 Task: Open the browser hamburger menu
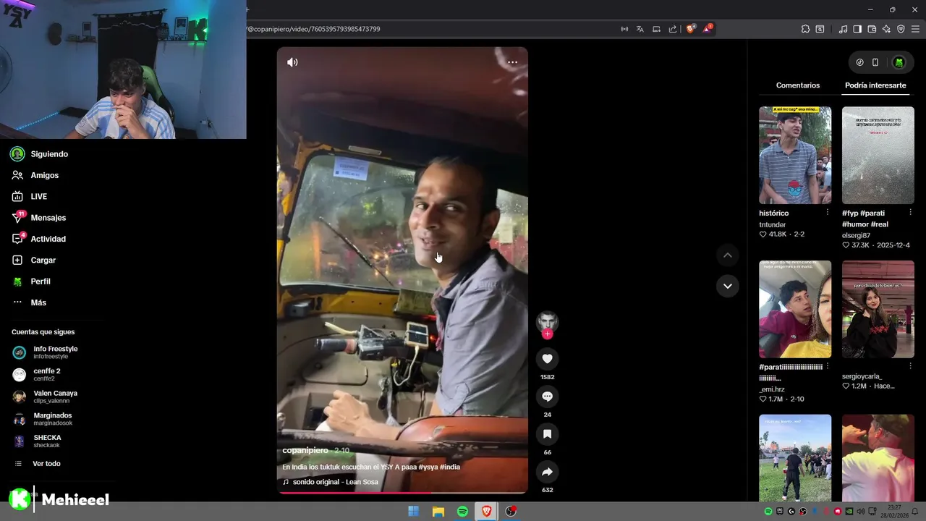click(x=915, y=29)
